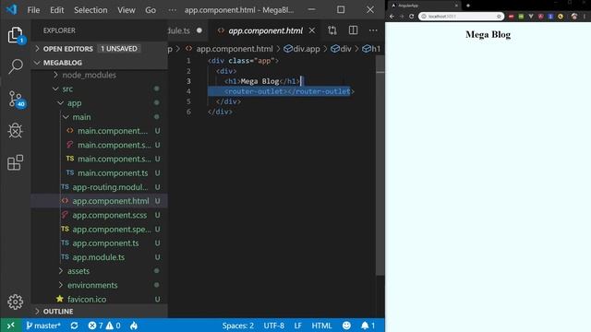Open notifications bell in status bar
Screen dimensions: 591x332
coord(368,326)
